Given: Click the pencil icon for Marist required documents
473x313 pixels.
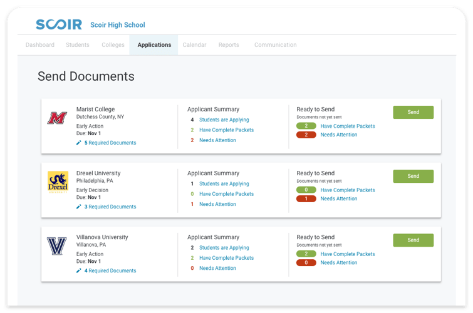Looking at the screenshot, I should click(79, 143).
